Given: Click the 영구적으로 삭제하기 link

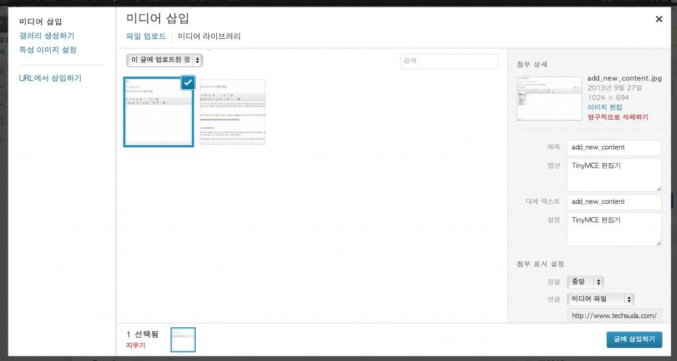Looking at the screenshot, I should (617, 117).
